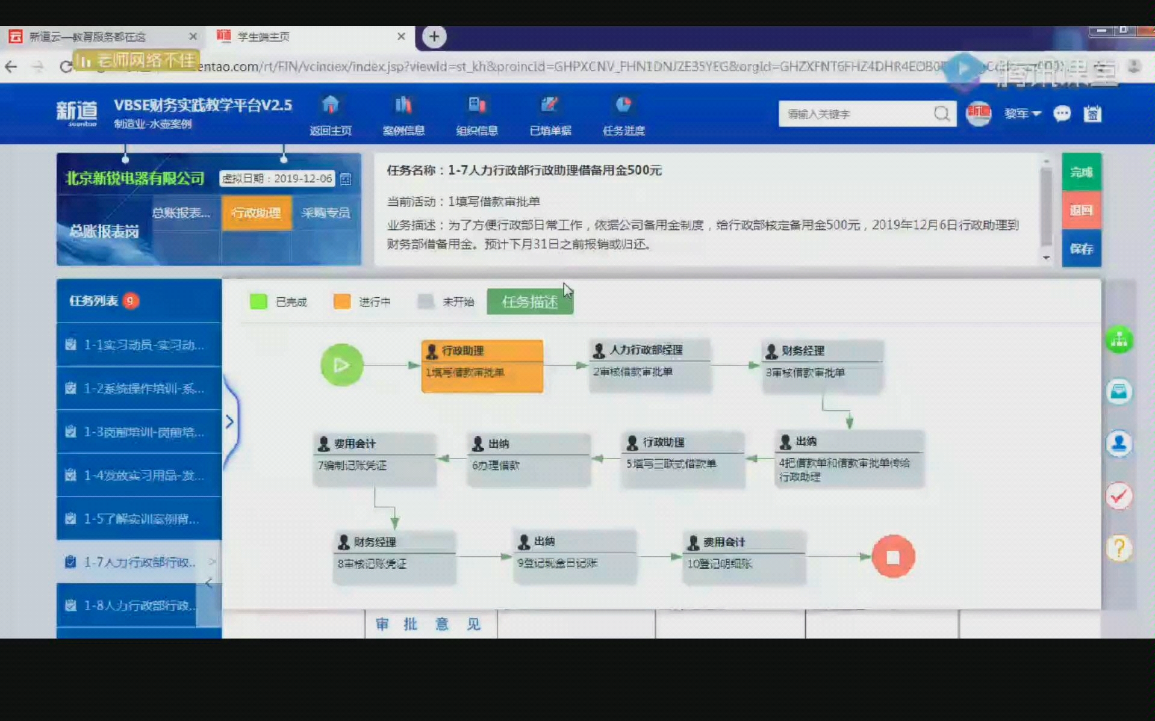This screenshot has height=721, width=1155.
Task: Click the 任务列表 header
Action: [139, 300]
